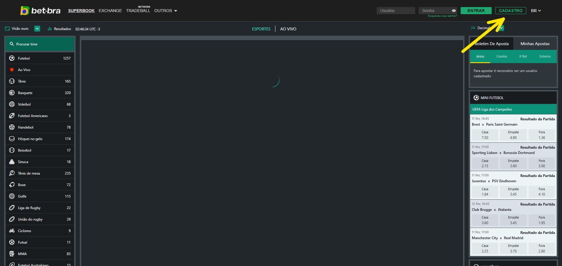The image size is (562, 266).
Task: Bet Empate 3.60 Sporting Lisbon match
Action: (x=513, y=163)
